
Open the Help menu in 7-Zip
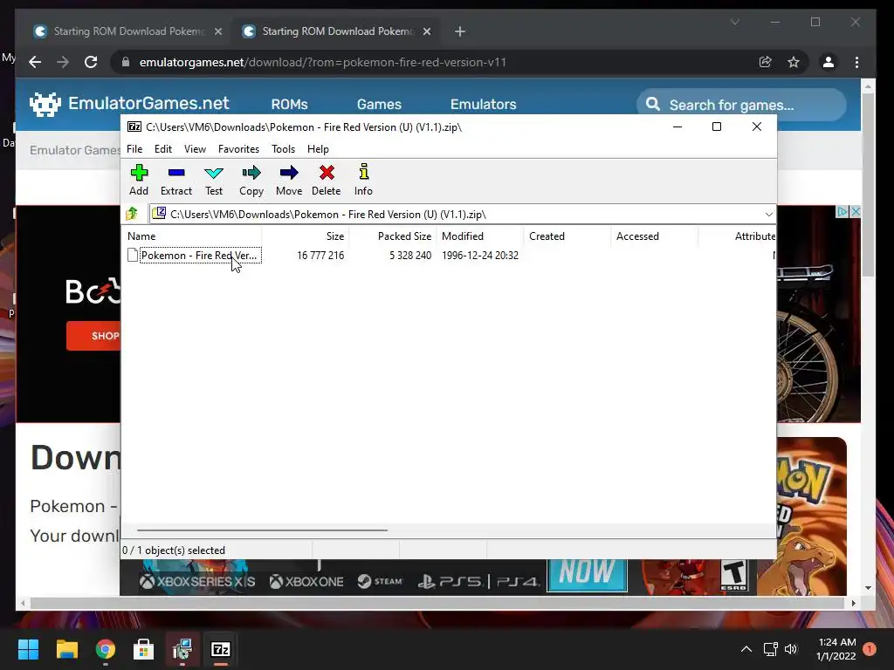[318, 148]
